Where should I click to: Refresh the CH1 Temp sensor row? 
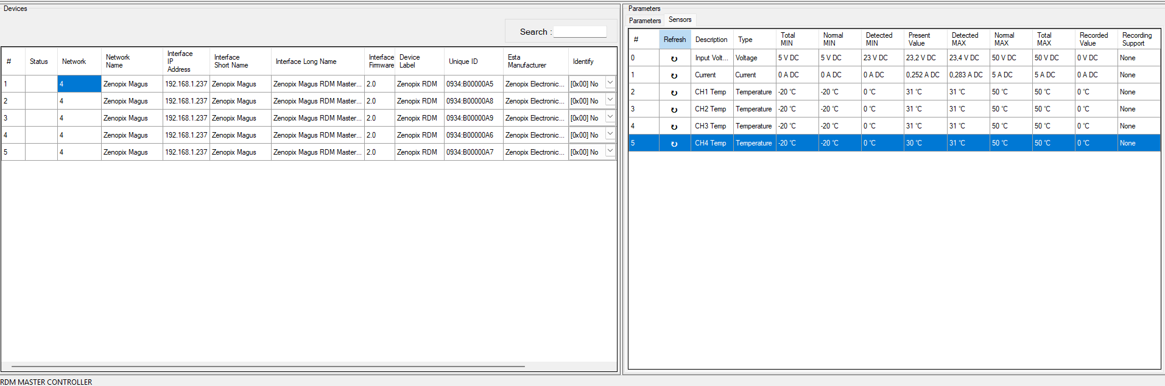point(674,93)
